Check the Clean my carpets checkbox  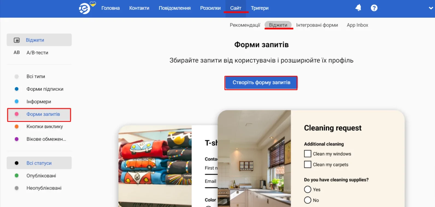point(308,164)
